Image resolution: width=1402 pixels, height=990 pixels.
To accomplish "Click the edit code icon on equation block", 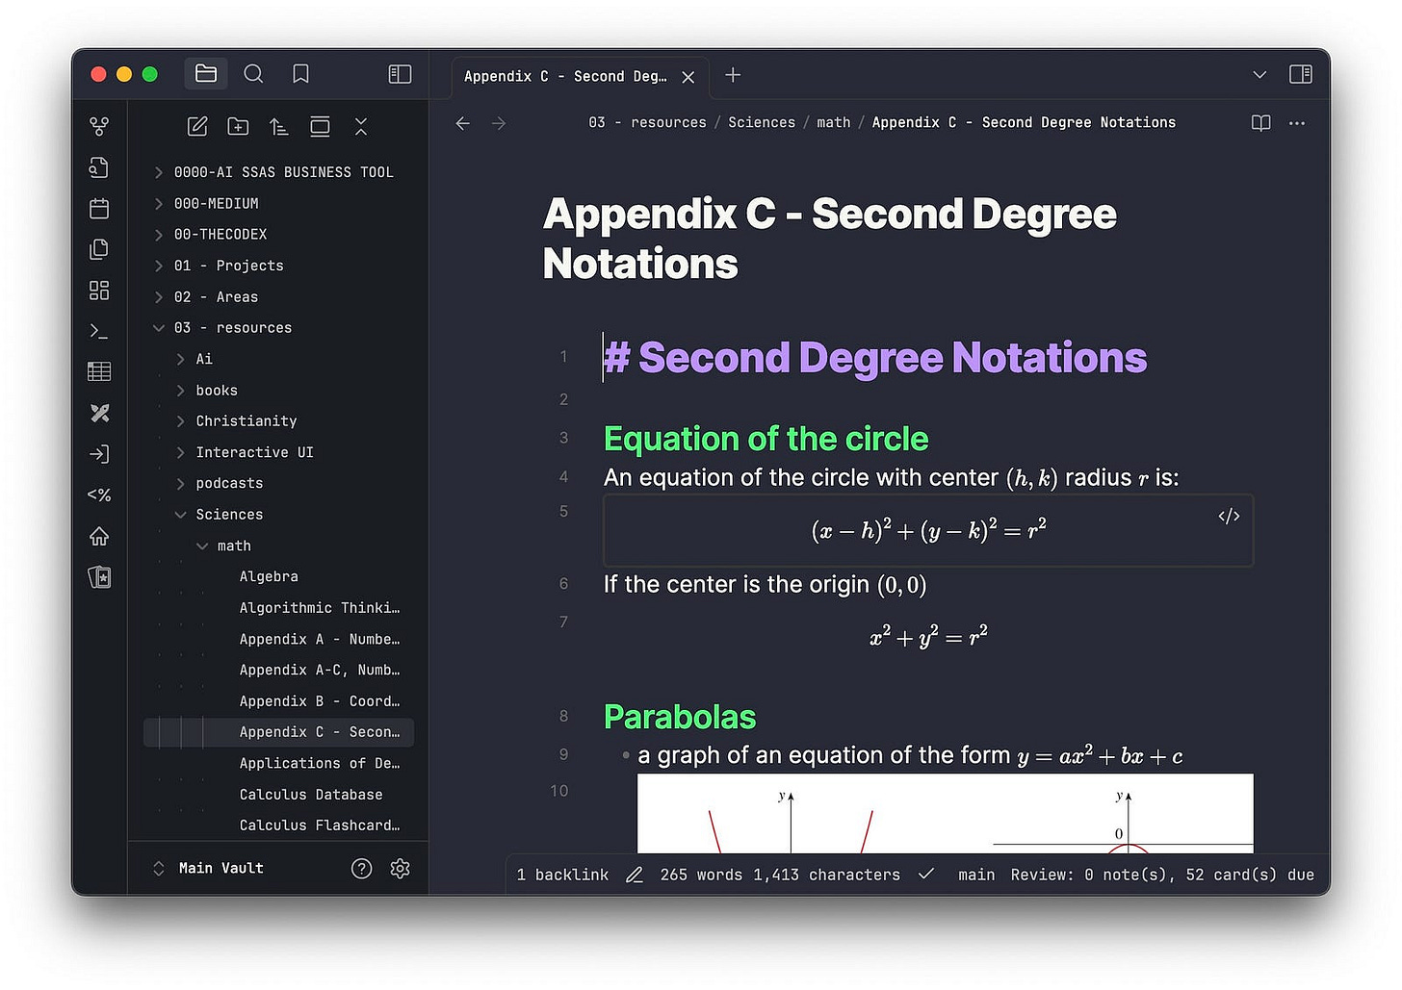I will tap(1229, 517).
